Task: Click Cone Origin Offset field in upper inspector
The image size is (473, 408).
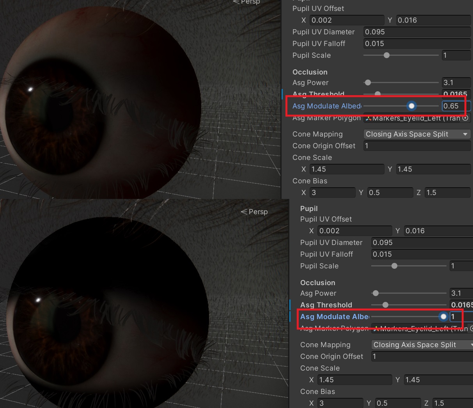Action: [x=417, y=146]
